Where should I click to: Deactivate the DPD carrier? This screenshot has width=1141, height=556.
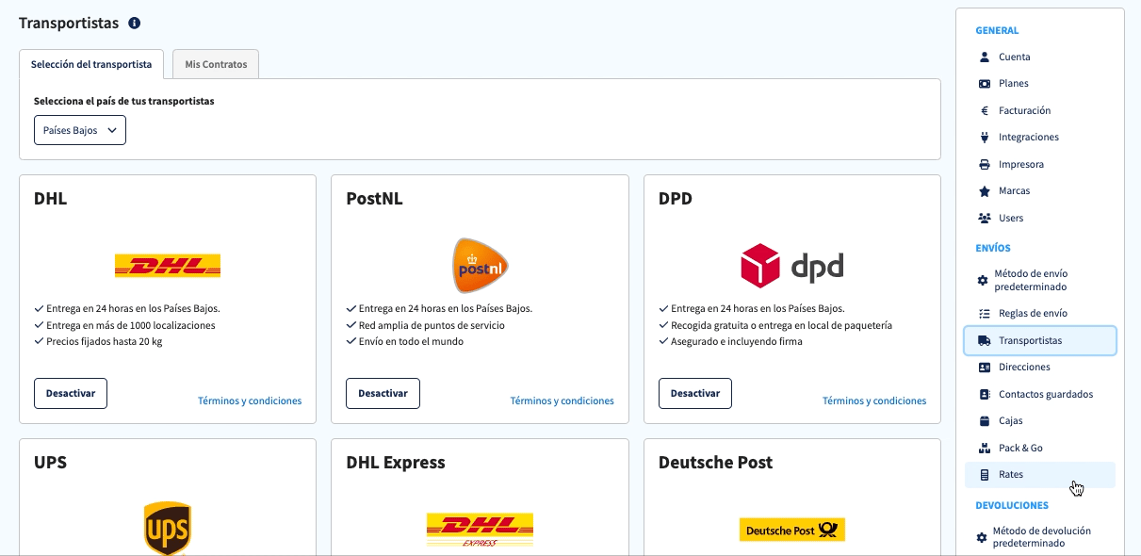coord(695,393)
